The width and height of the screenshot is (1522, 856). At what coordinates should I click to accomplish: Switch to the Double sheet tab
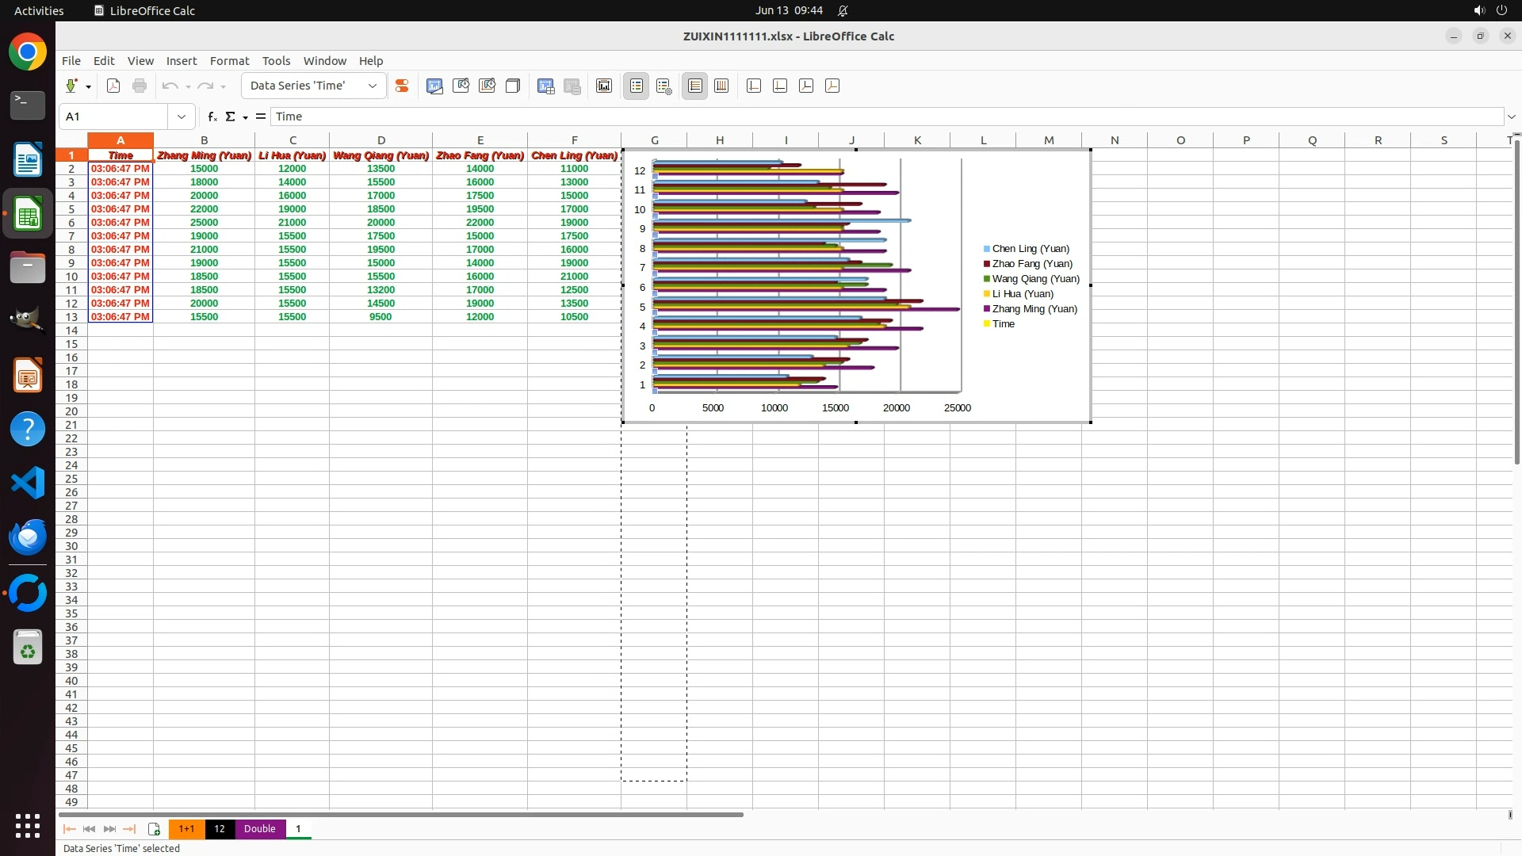click(259, 829)
